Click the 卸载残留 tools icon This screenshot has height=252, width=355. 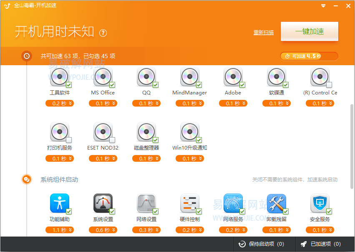277,203
